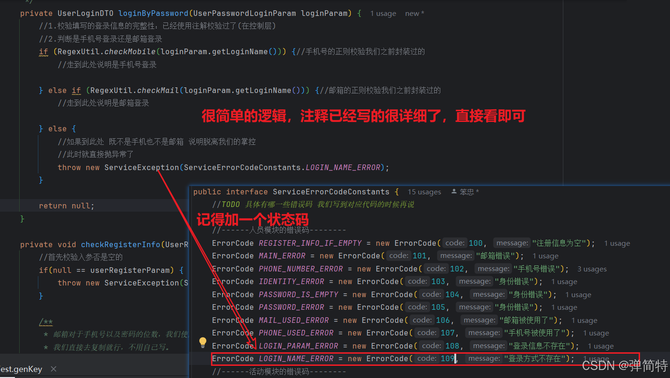This screenshot has height=378, width=670.
Task: Click the ServiceErrorCodeConstants interface name in its declaration
Action: pos(331,192)
